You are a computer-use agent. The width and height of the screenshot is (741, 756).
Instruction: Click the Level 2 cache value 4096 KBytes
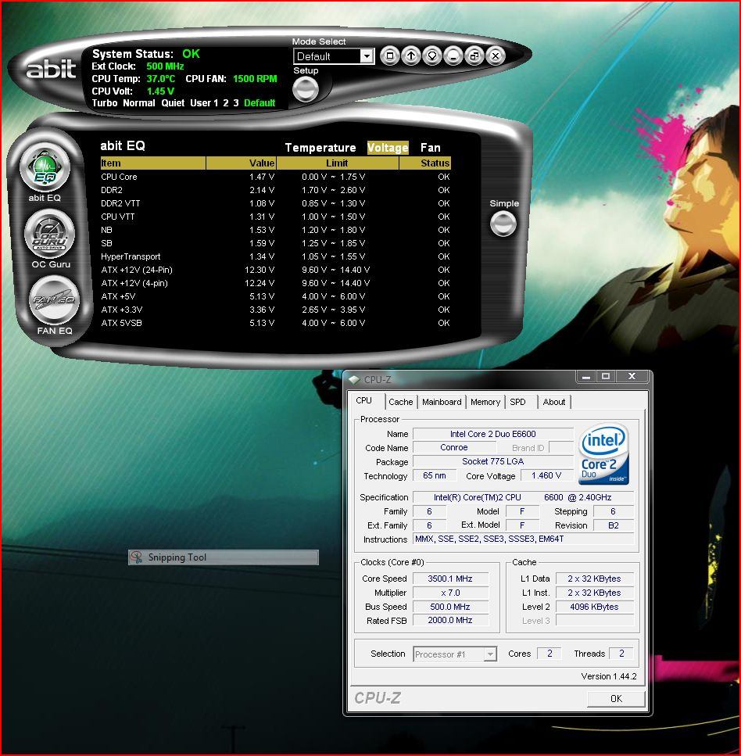594,607
